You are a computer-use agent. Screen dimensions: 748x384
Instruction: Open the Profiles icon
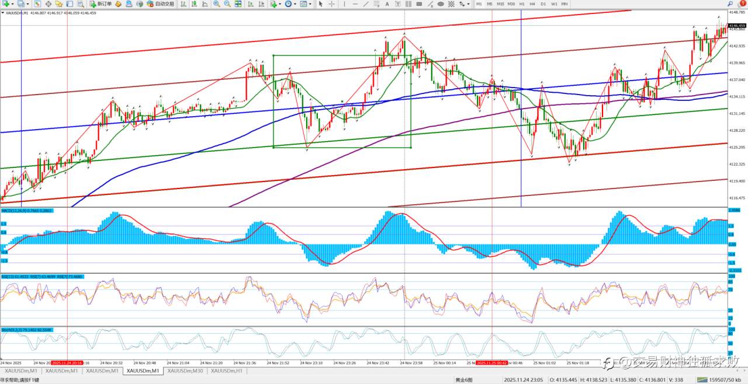pyautogui.click(x=20, y=4)
